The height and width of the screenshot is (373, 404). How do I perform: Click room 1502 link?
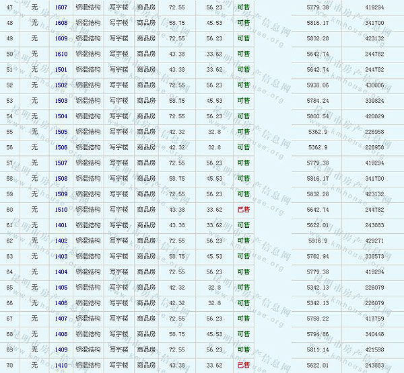point(61,85)
